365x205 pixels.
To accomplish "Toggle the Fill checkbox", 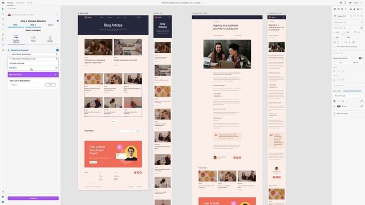I will pyautogui.click(x=335, y=101).
